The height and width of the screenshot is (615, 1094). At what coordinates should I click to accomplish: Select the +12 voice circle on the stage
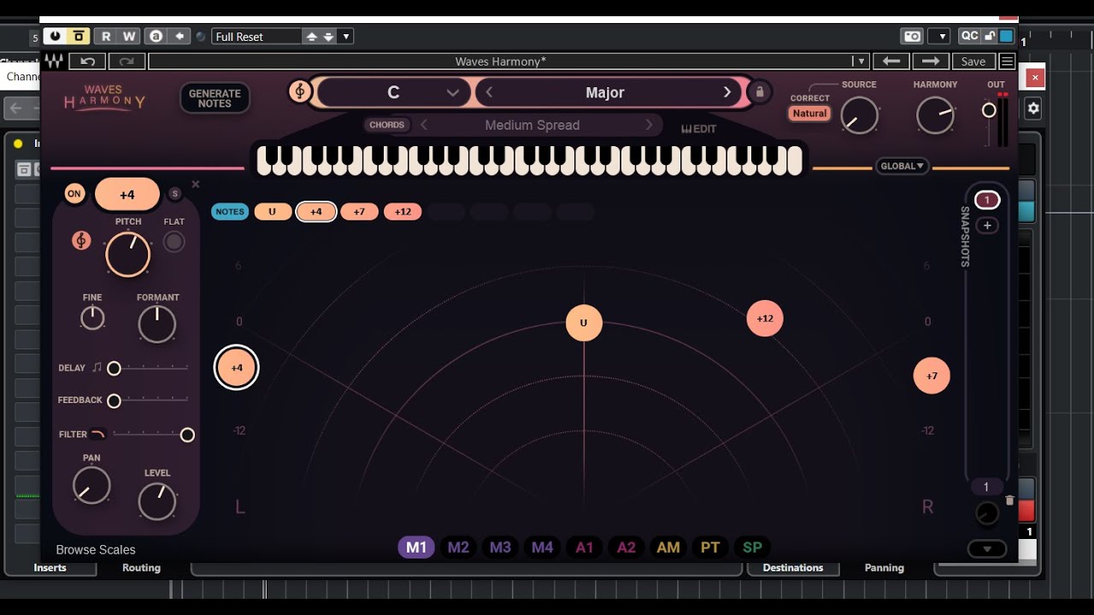(765, 319)
